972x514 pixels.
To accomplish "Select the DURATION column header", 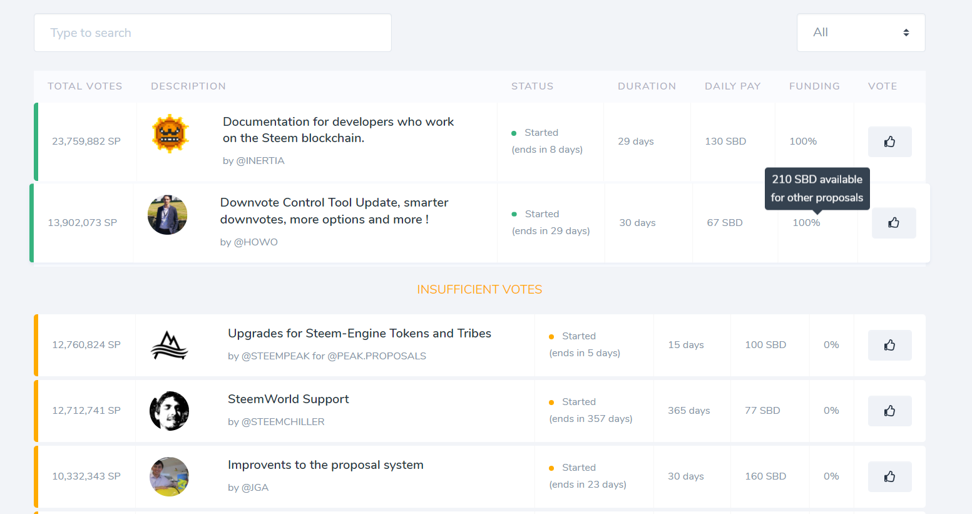I will [x=647, y=86].
